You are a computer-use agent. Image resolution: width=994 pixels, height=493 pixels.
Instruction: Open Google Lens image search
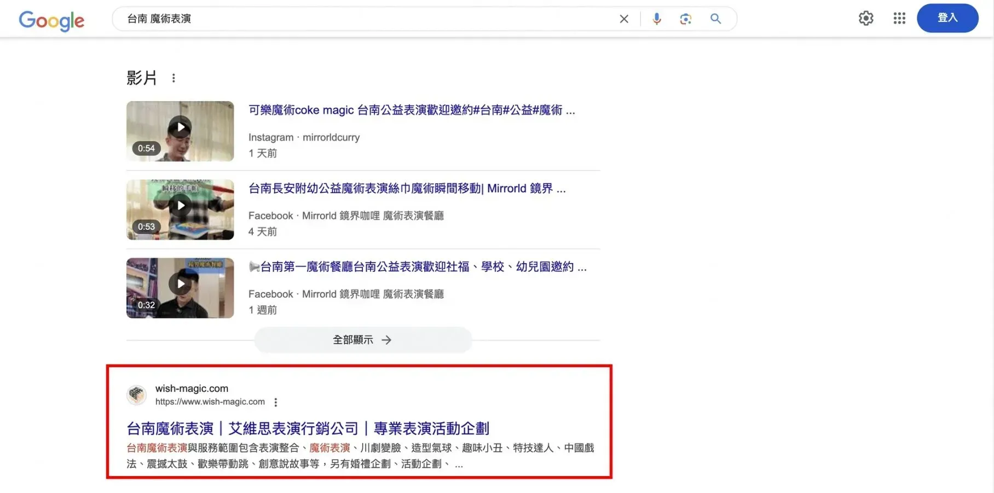686,19
